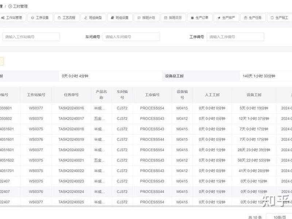The width and height of the screenshot is (292, 219).
Task: Open the 生产任务 tab
Action: (253, 18)
